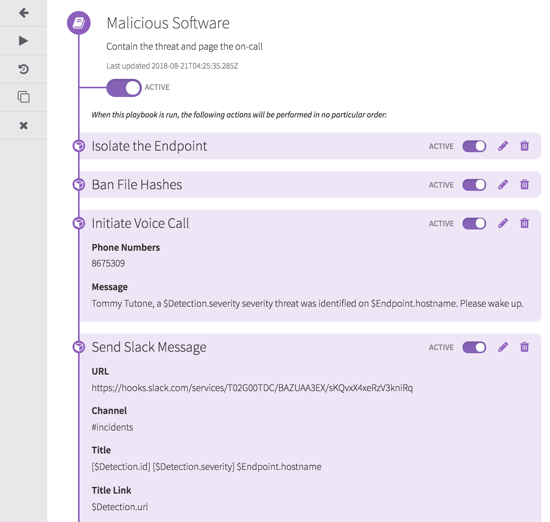Screen dimensions: 550x522
Task: Collapse the Initiate Voice Call section
Action: 140,224
